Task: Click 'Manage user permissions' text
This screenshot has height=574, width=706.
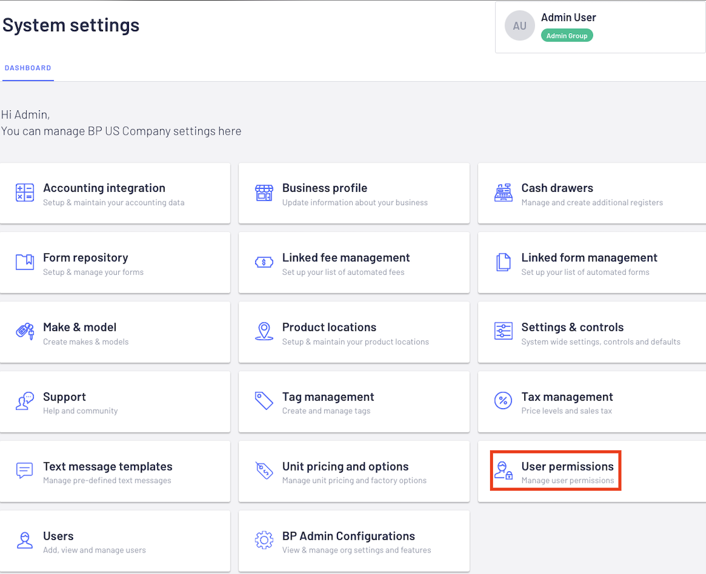Action: [x=567, y=481]
